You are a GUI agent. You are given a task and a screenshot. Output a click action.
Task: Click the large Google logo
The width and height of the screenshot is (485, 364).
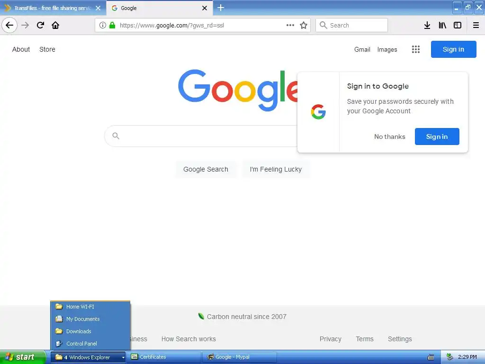tap(238, 90)
